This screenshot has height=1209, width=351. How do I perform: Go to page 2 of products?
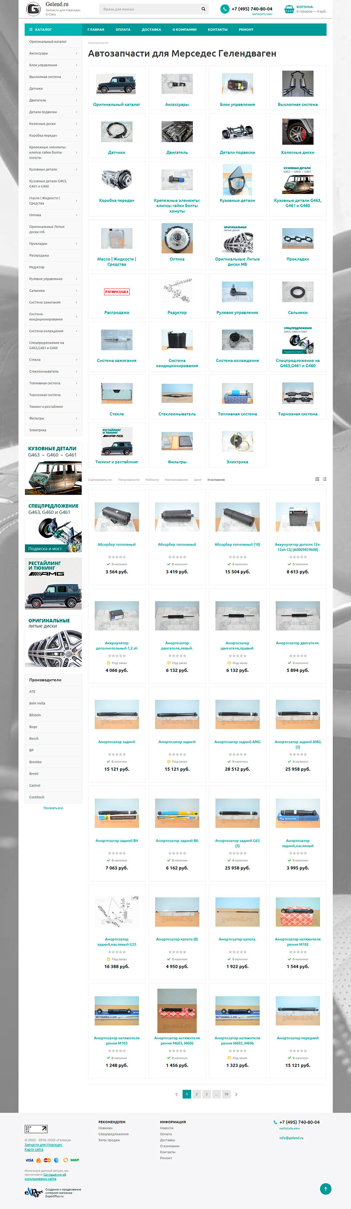(196, 1094)
